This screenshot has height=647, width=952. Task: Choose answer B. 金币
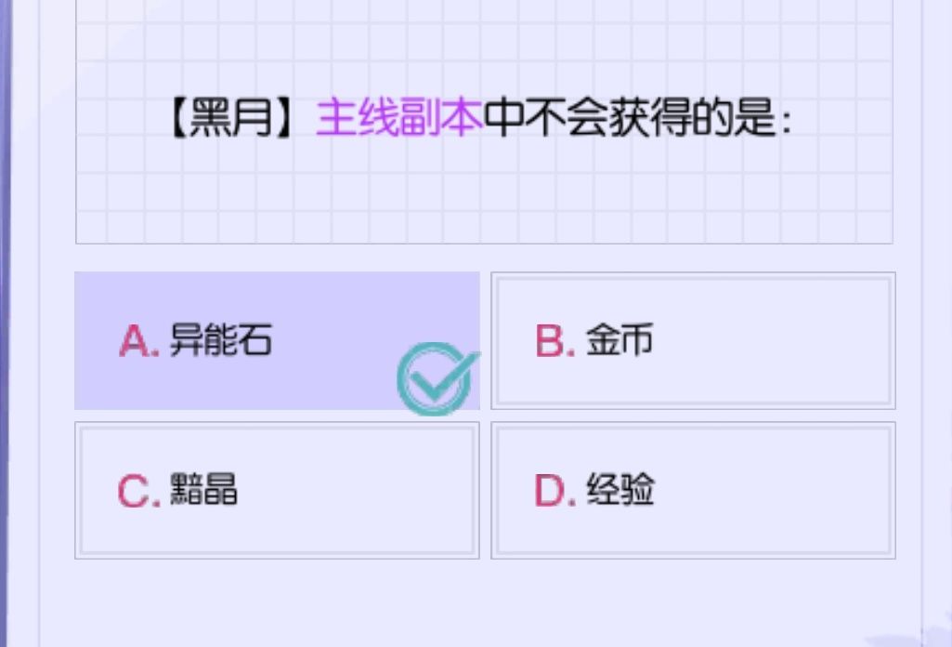pos(693,340)
